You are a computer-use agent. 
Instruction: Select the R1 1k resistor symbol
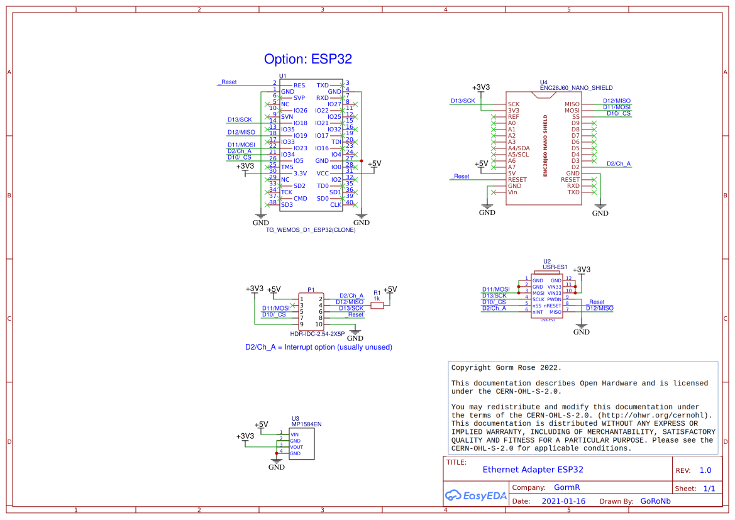click(377, 306)
